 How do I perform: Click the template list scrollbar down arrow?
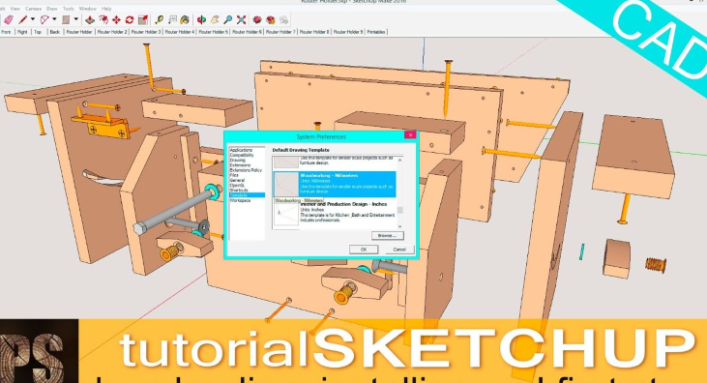(x=400, y=226)
